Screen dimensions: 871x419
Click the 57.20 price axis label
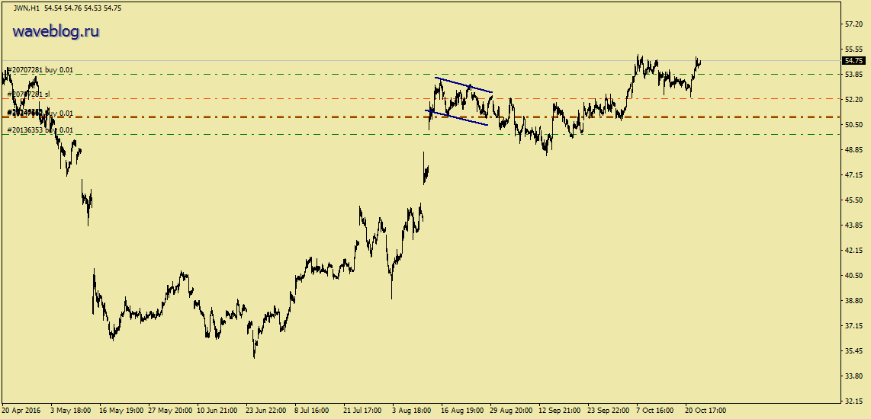pos(853,24)
